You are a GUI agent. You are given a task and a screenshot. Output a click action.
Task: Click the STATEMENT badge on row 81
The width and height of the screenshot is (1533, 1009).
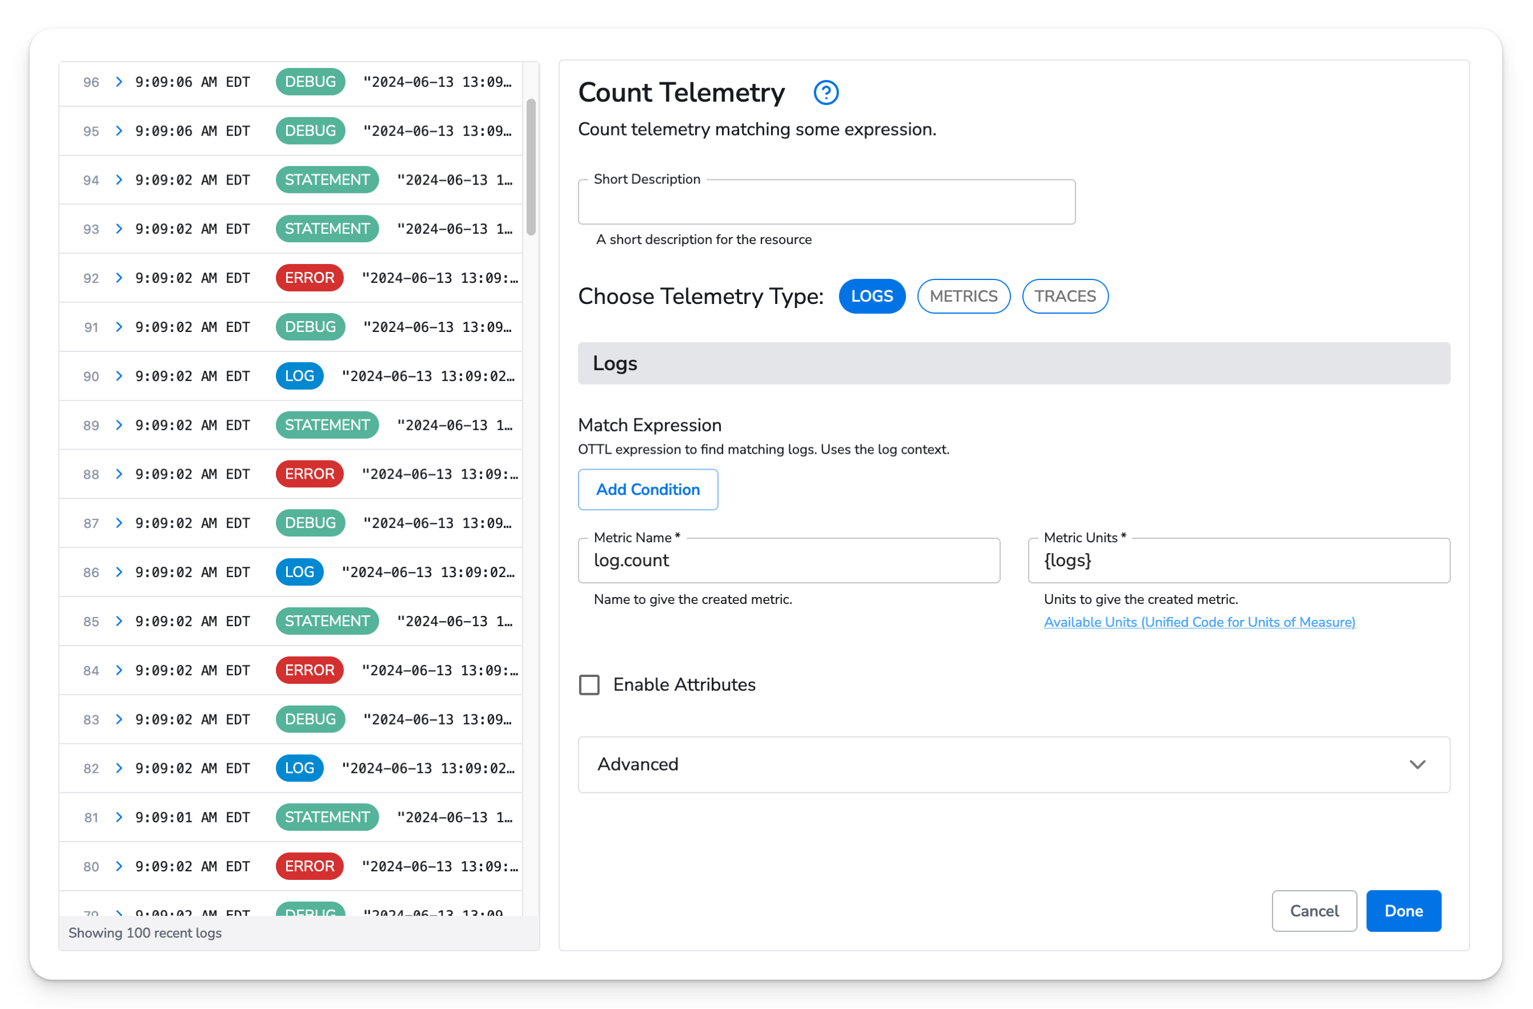click(x=327, y=817)
